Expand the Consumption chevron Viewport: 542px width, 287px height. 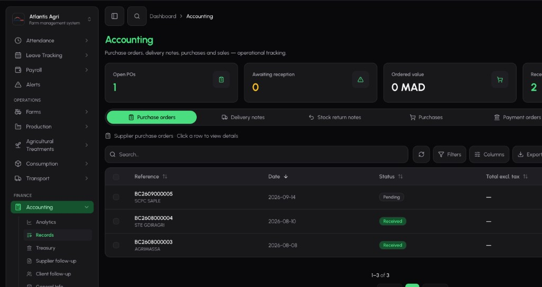[86, 164]
